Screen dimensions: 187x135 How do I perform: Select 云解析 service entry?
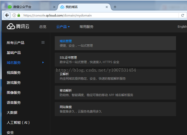click(x=115, y=76)
